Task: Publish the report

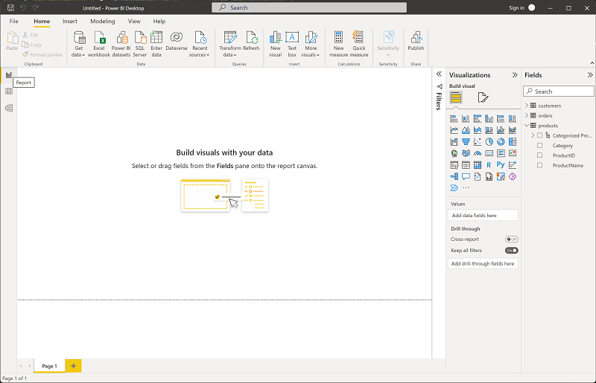Action: (416, 41)
